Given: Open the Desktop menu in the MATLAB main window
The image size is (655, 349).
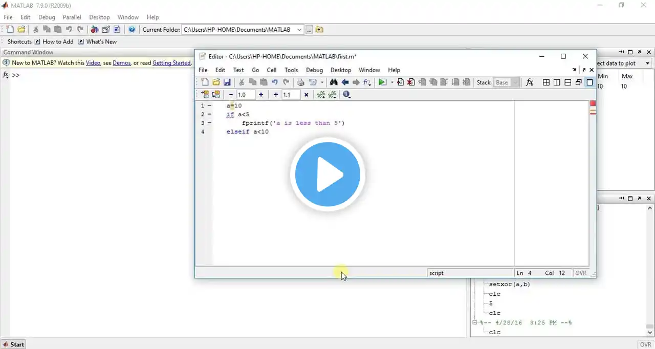Looking at the screenshot, I should tap(99, 17).
